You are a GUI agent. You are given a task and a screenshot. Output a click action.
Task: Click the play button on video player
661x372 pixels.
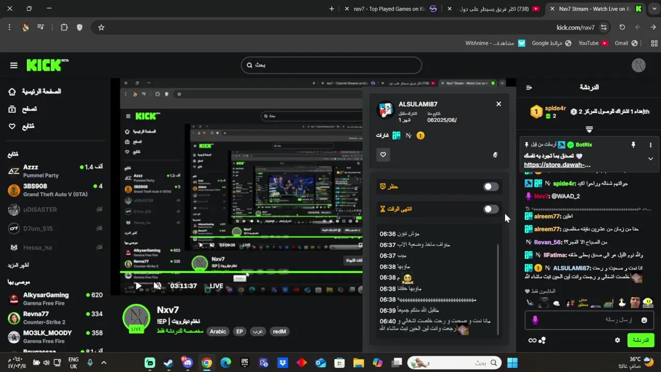click(x=138, y=286)
